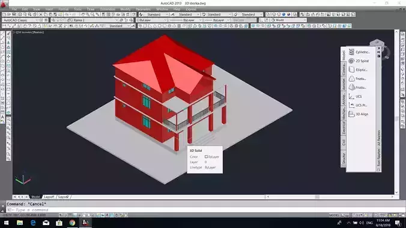Open the Modify menu
Screen dimensions: 406x228
click(126, 9)
